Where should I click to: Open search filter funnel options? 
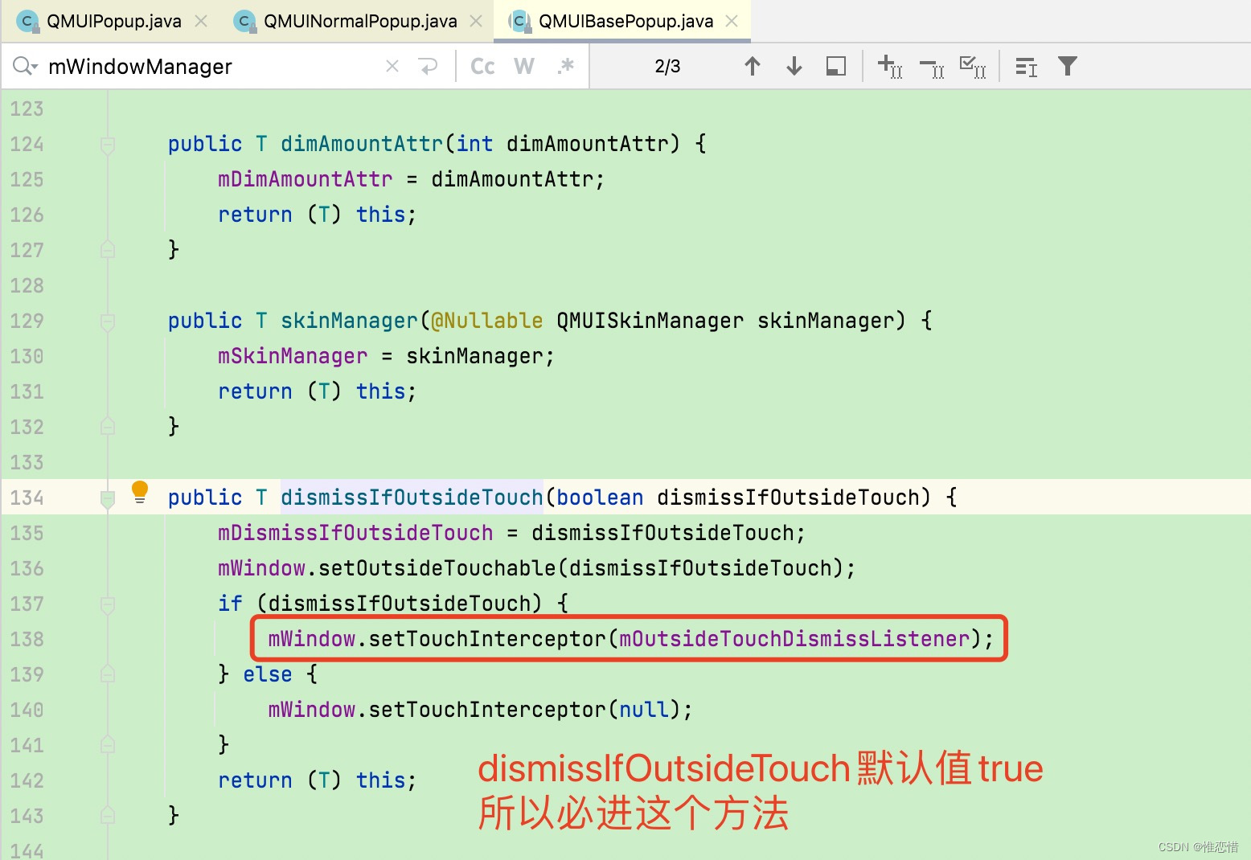click(1068, 66)
